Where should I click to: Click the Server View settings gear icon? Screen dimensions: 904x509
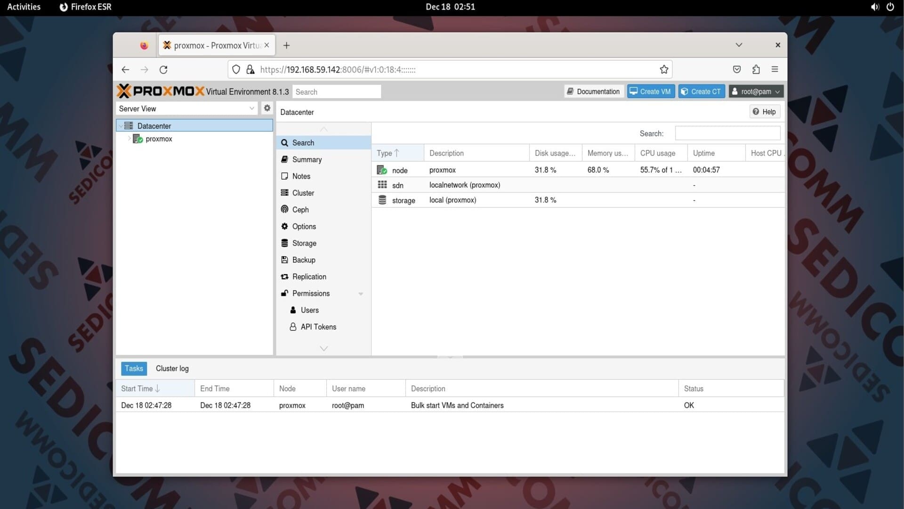[x=267, y=108]
